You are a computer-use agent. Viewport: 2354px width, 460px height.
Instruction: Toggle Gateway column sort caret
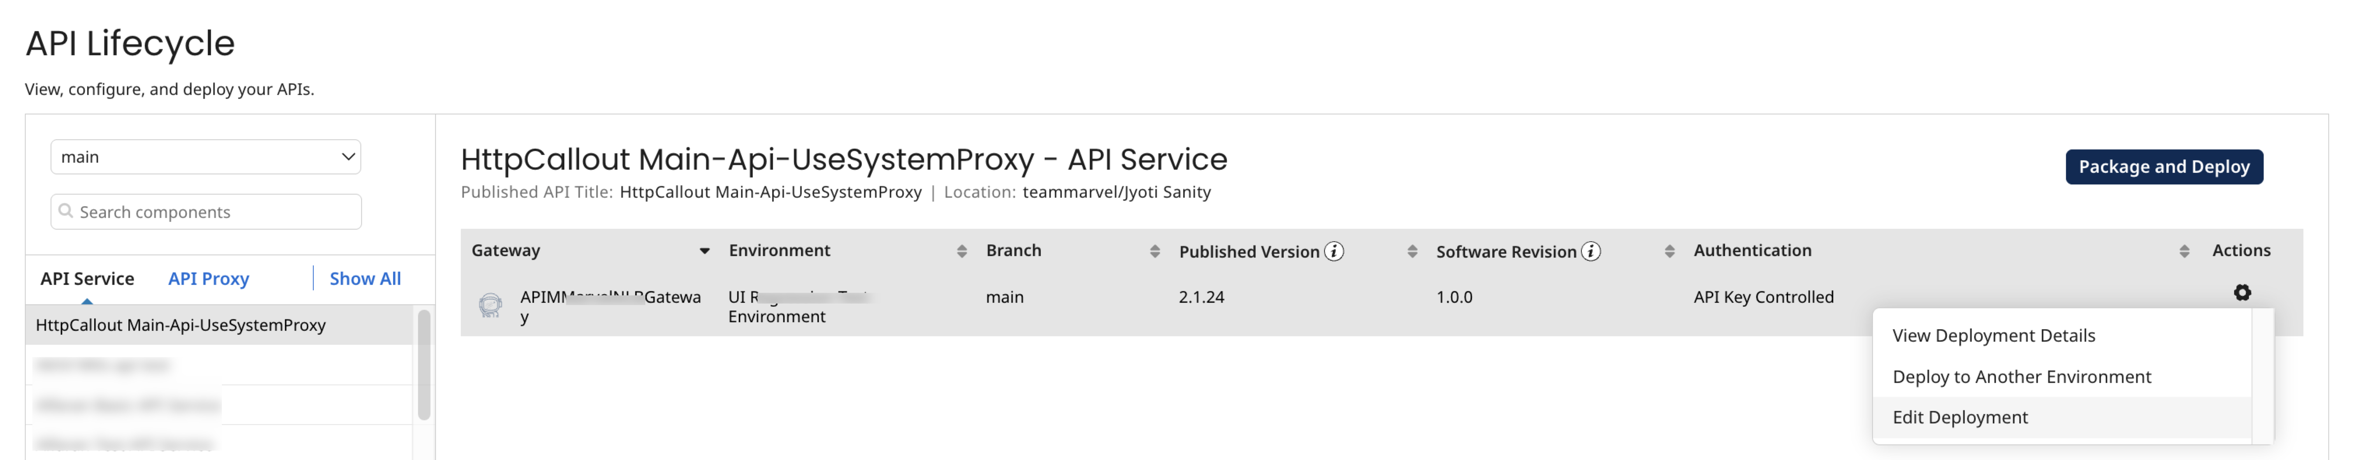point(704,251)
